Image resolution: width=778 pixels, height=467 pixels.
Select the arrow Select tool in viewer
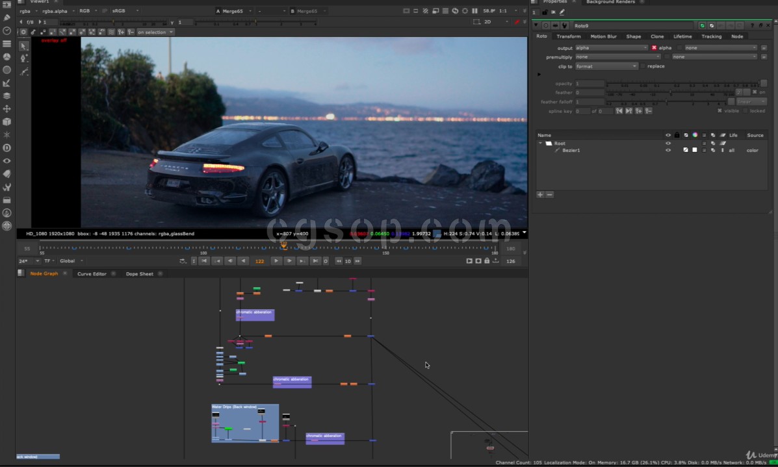[x=24, y=46]
